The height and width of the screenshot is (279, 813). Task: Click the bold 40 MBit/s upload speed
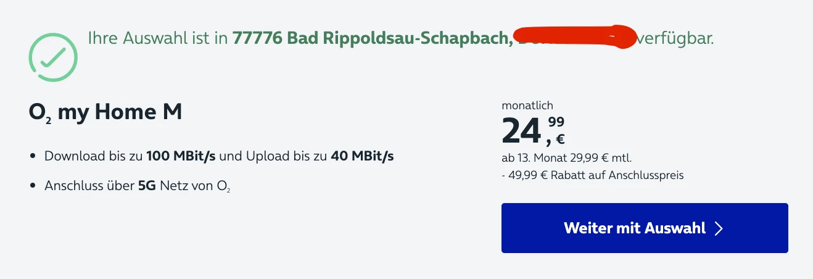point(362,156)
